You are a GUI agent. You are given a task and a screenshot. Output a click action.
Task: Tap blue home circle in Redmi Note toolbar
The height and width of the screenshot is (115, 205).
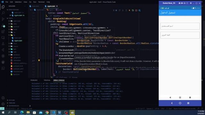[x=180, y=103]
